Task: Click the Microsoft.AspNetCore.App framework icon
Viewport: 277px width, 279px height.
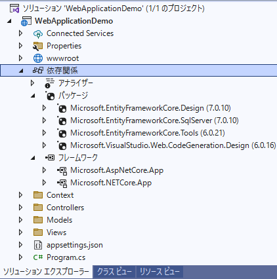Action: coord(62,171)
